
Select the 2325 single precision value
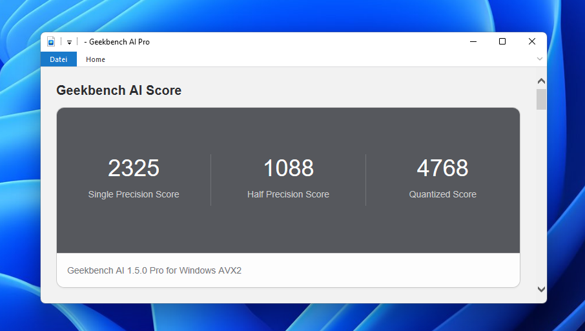134,168
